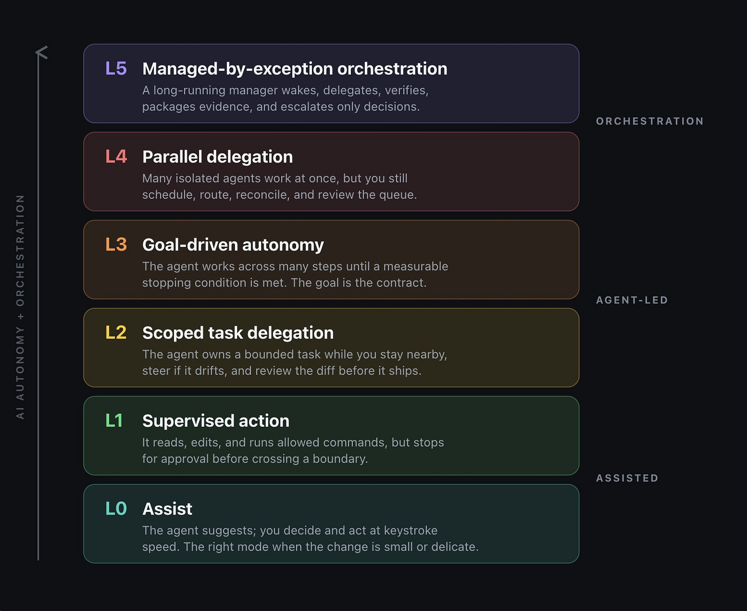The width and height of the screenshot is (747, 611).
Task: Click the yellow L2 level badge
Action: click(x=116, y=333)
